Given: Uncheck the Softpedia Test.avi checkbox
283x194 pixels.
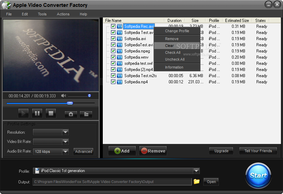Looking at the screenshot, I should (113, 33).
